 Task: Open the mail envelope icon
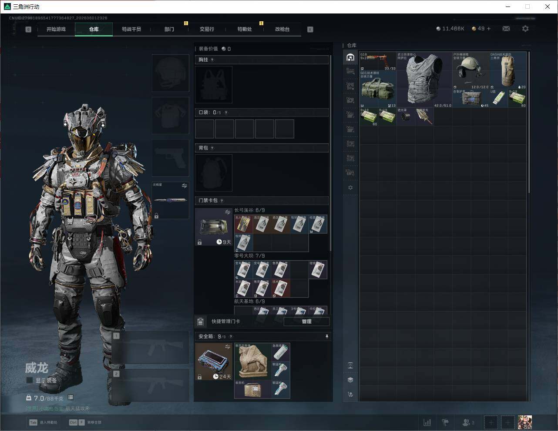(506, 29)
